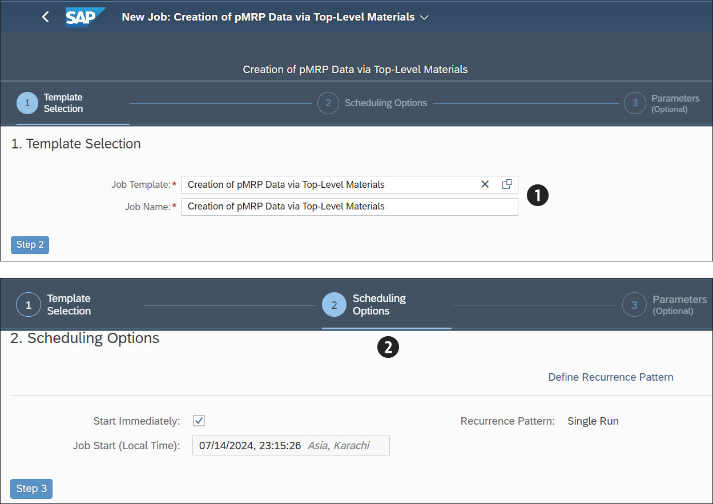
Task: Select Template Selection step in upper wizard
Action: click(50, 103)
